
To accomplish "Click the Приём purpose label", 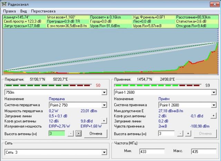I will point(164,99).
